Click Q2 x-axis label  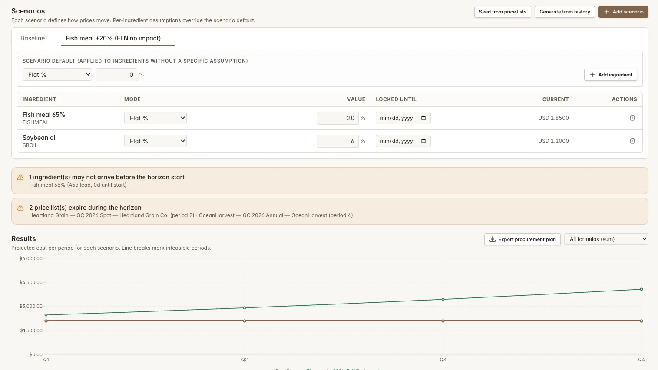[245, 360]
